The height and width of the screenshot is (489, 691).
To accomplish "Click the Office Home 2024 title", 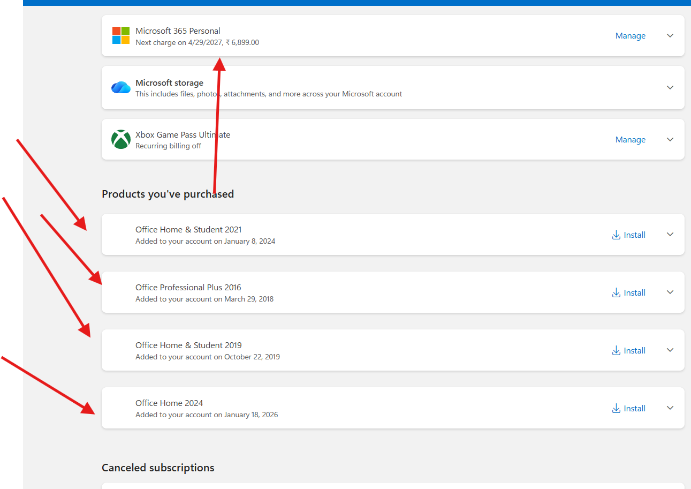I will click(169, 403).
